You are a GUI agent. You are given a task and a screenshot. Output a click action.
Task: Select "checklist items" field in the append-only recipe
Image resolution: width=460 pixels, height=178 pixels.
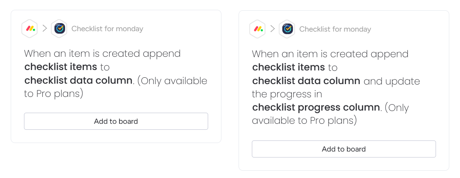click(x=61, y=67)
